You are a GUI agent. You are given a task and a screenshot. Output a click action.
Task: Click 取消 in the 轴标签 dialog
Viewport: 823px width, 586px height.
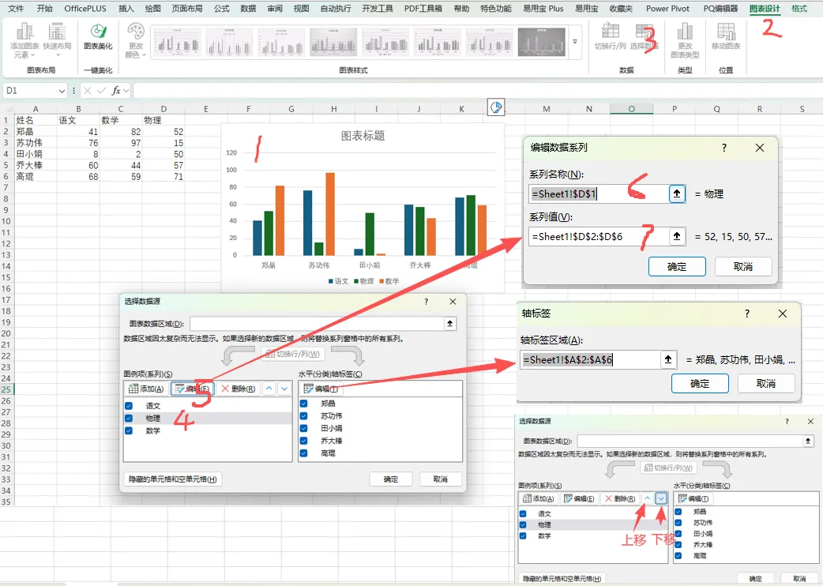coord(766,384)
